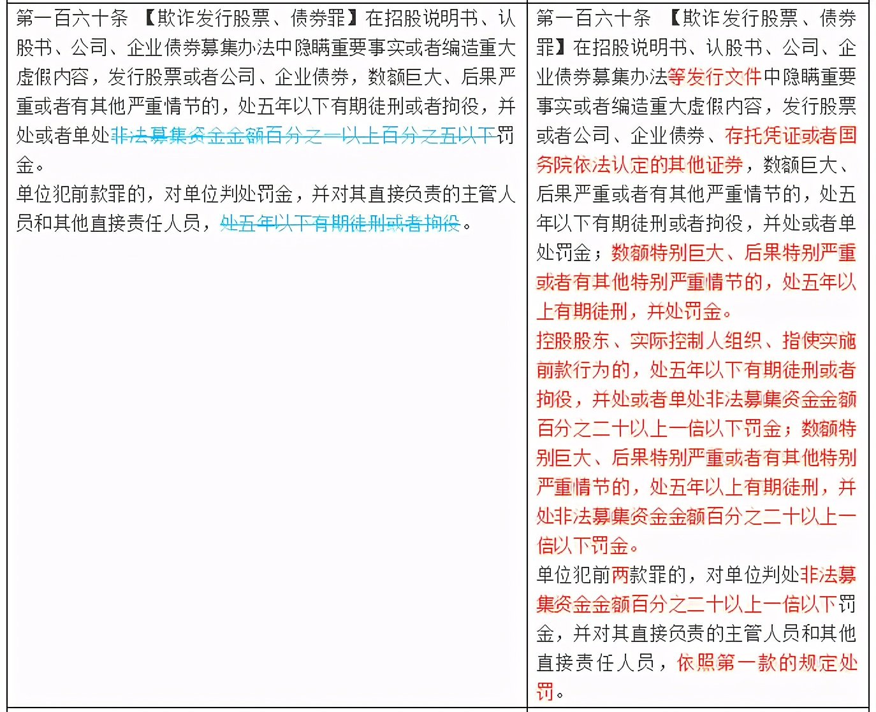
Task: Click the right column heading 第一百六十条
Action: coord(593,18)
